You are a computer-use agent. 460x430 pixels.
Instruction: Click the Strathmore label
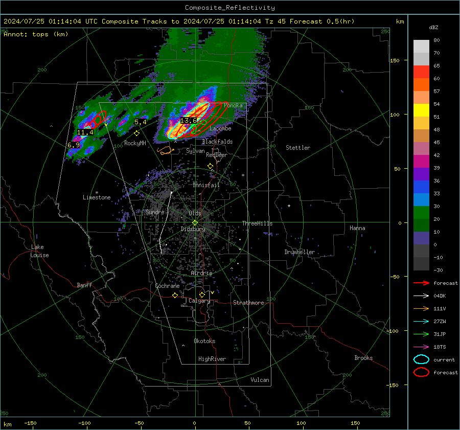click(x=248, y=303)
